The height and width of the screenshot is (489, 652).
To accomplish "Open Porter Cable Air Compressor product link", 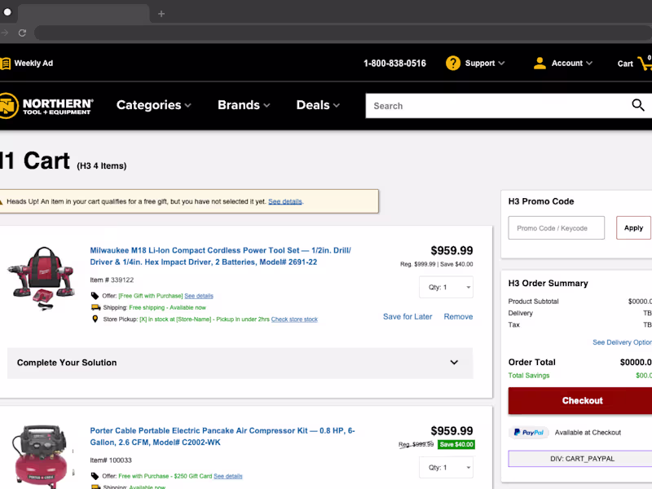I will point(222,437).
